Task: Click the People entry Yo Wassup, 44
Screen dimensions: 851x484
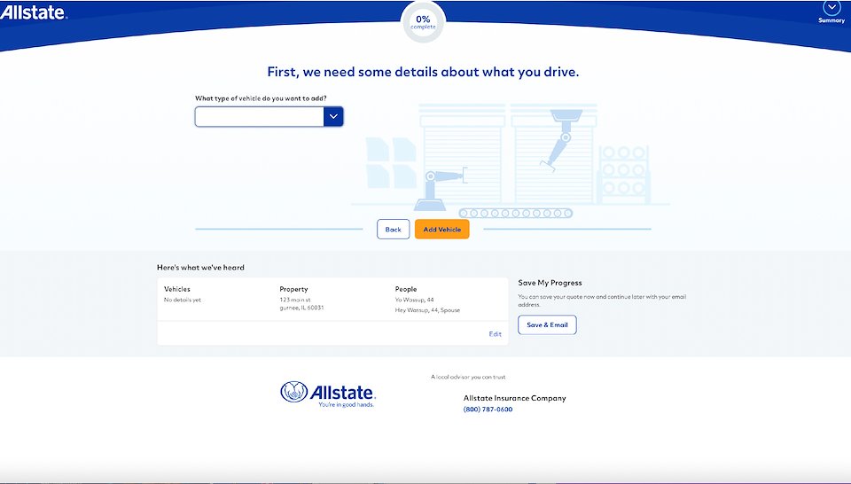Action: click(414, 300)
